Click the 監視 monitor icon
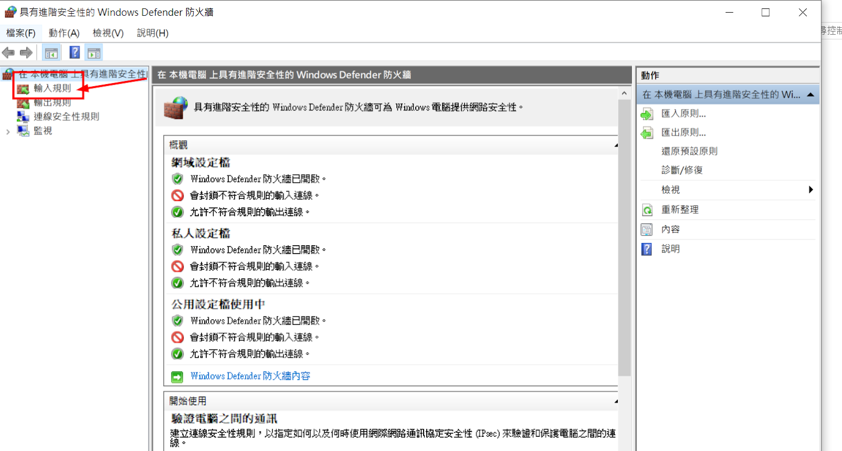This screenshot has height=451, width=842. [x=23, y=131]
